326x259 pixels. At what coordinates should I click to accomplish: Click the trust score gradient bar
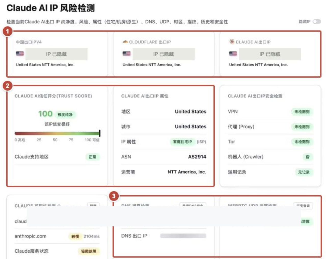57,133
